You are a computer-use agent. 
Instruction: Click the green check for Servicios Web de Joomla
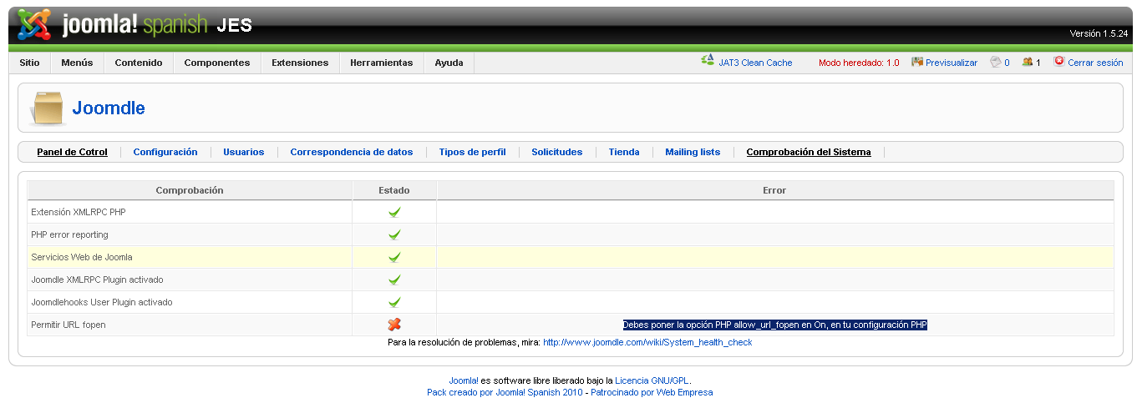(x=394, y=257)
